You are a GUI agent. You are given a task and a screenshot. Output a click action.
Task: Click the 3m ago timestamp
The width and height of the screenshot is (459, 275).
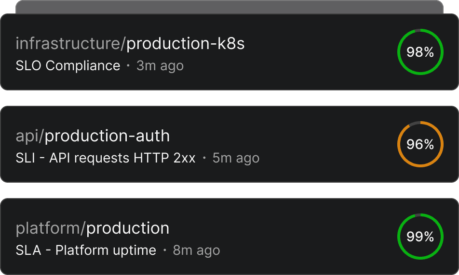point(160,65)
